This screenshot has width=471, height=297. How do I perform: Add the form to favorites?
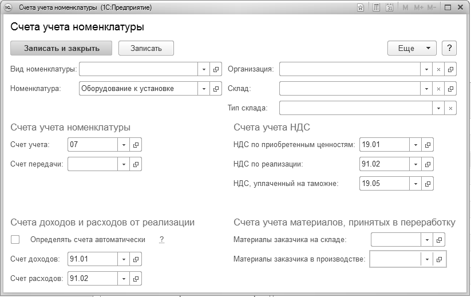[361, 8]
